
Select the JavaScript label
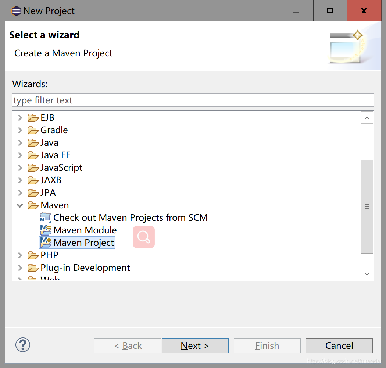click(x=61, y=168)
